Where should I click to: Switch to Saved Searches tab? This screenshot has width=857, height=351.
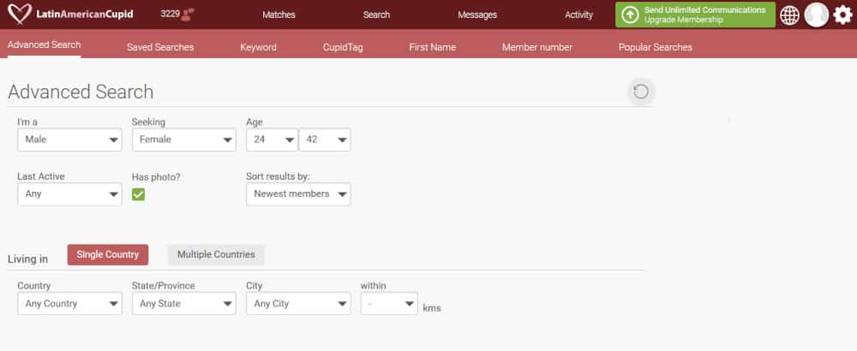pyautogui.click(x=160, y=47)
